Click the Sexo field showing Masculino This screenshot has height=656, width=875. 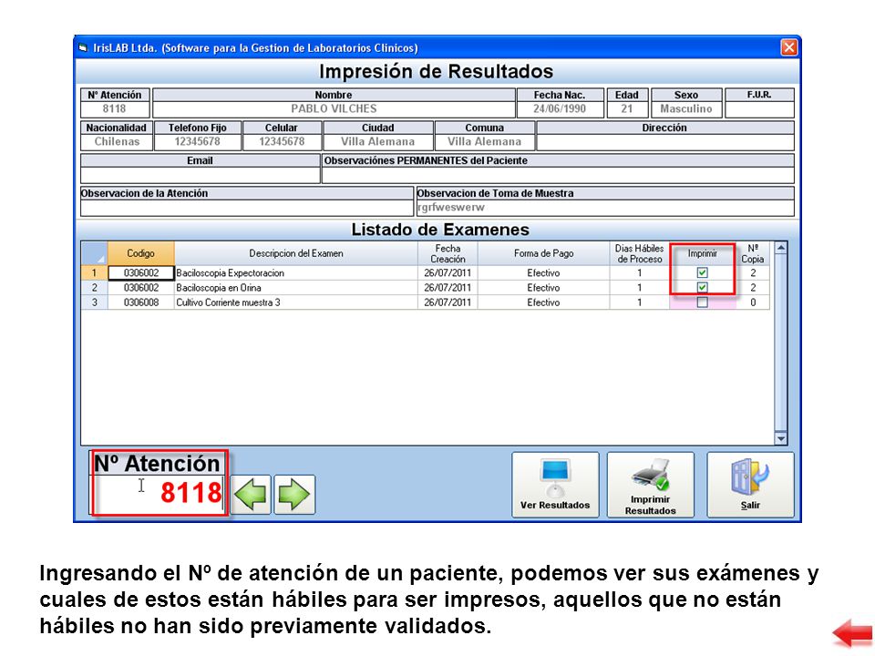pos(686,108)
